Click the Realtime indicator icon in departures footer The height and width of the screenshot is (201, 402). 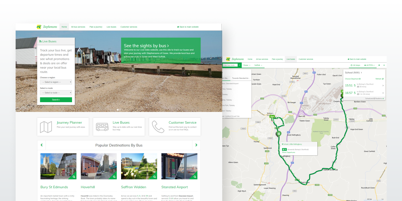383,99
